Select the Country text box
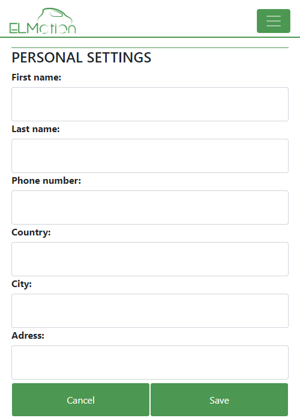Viewport: 300px width, 418px height. tap(150, 259)
